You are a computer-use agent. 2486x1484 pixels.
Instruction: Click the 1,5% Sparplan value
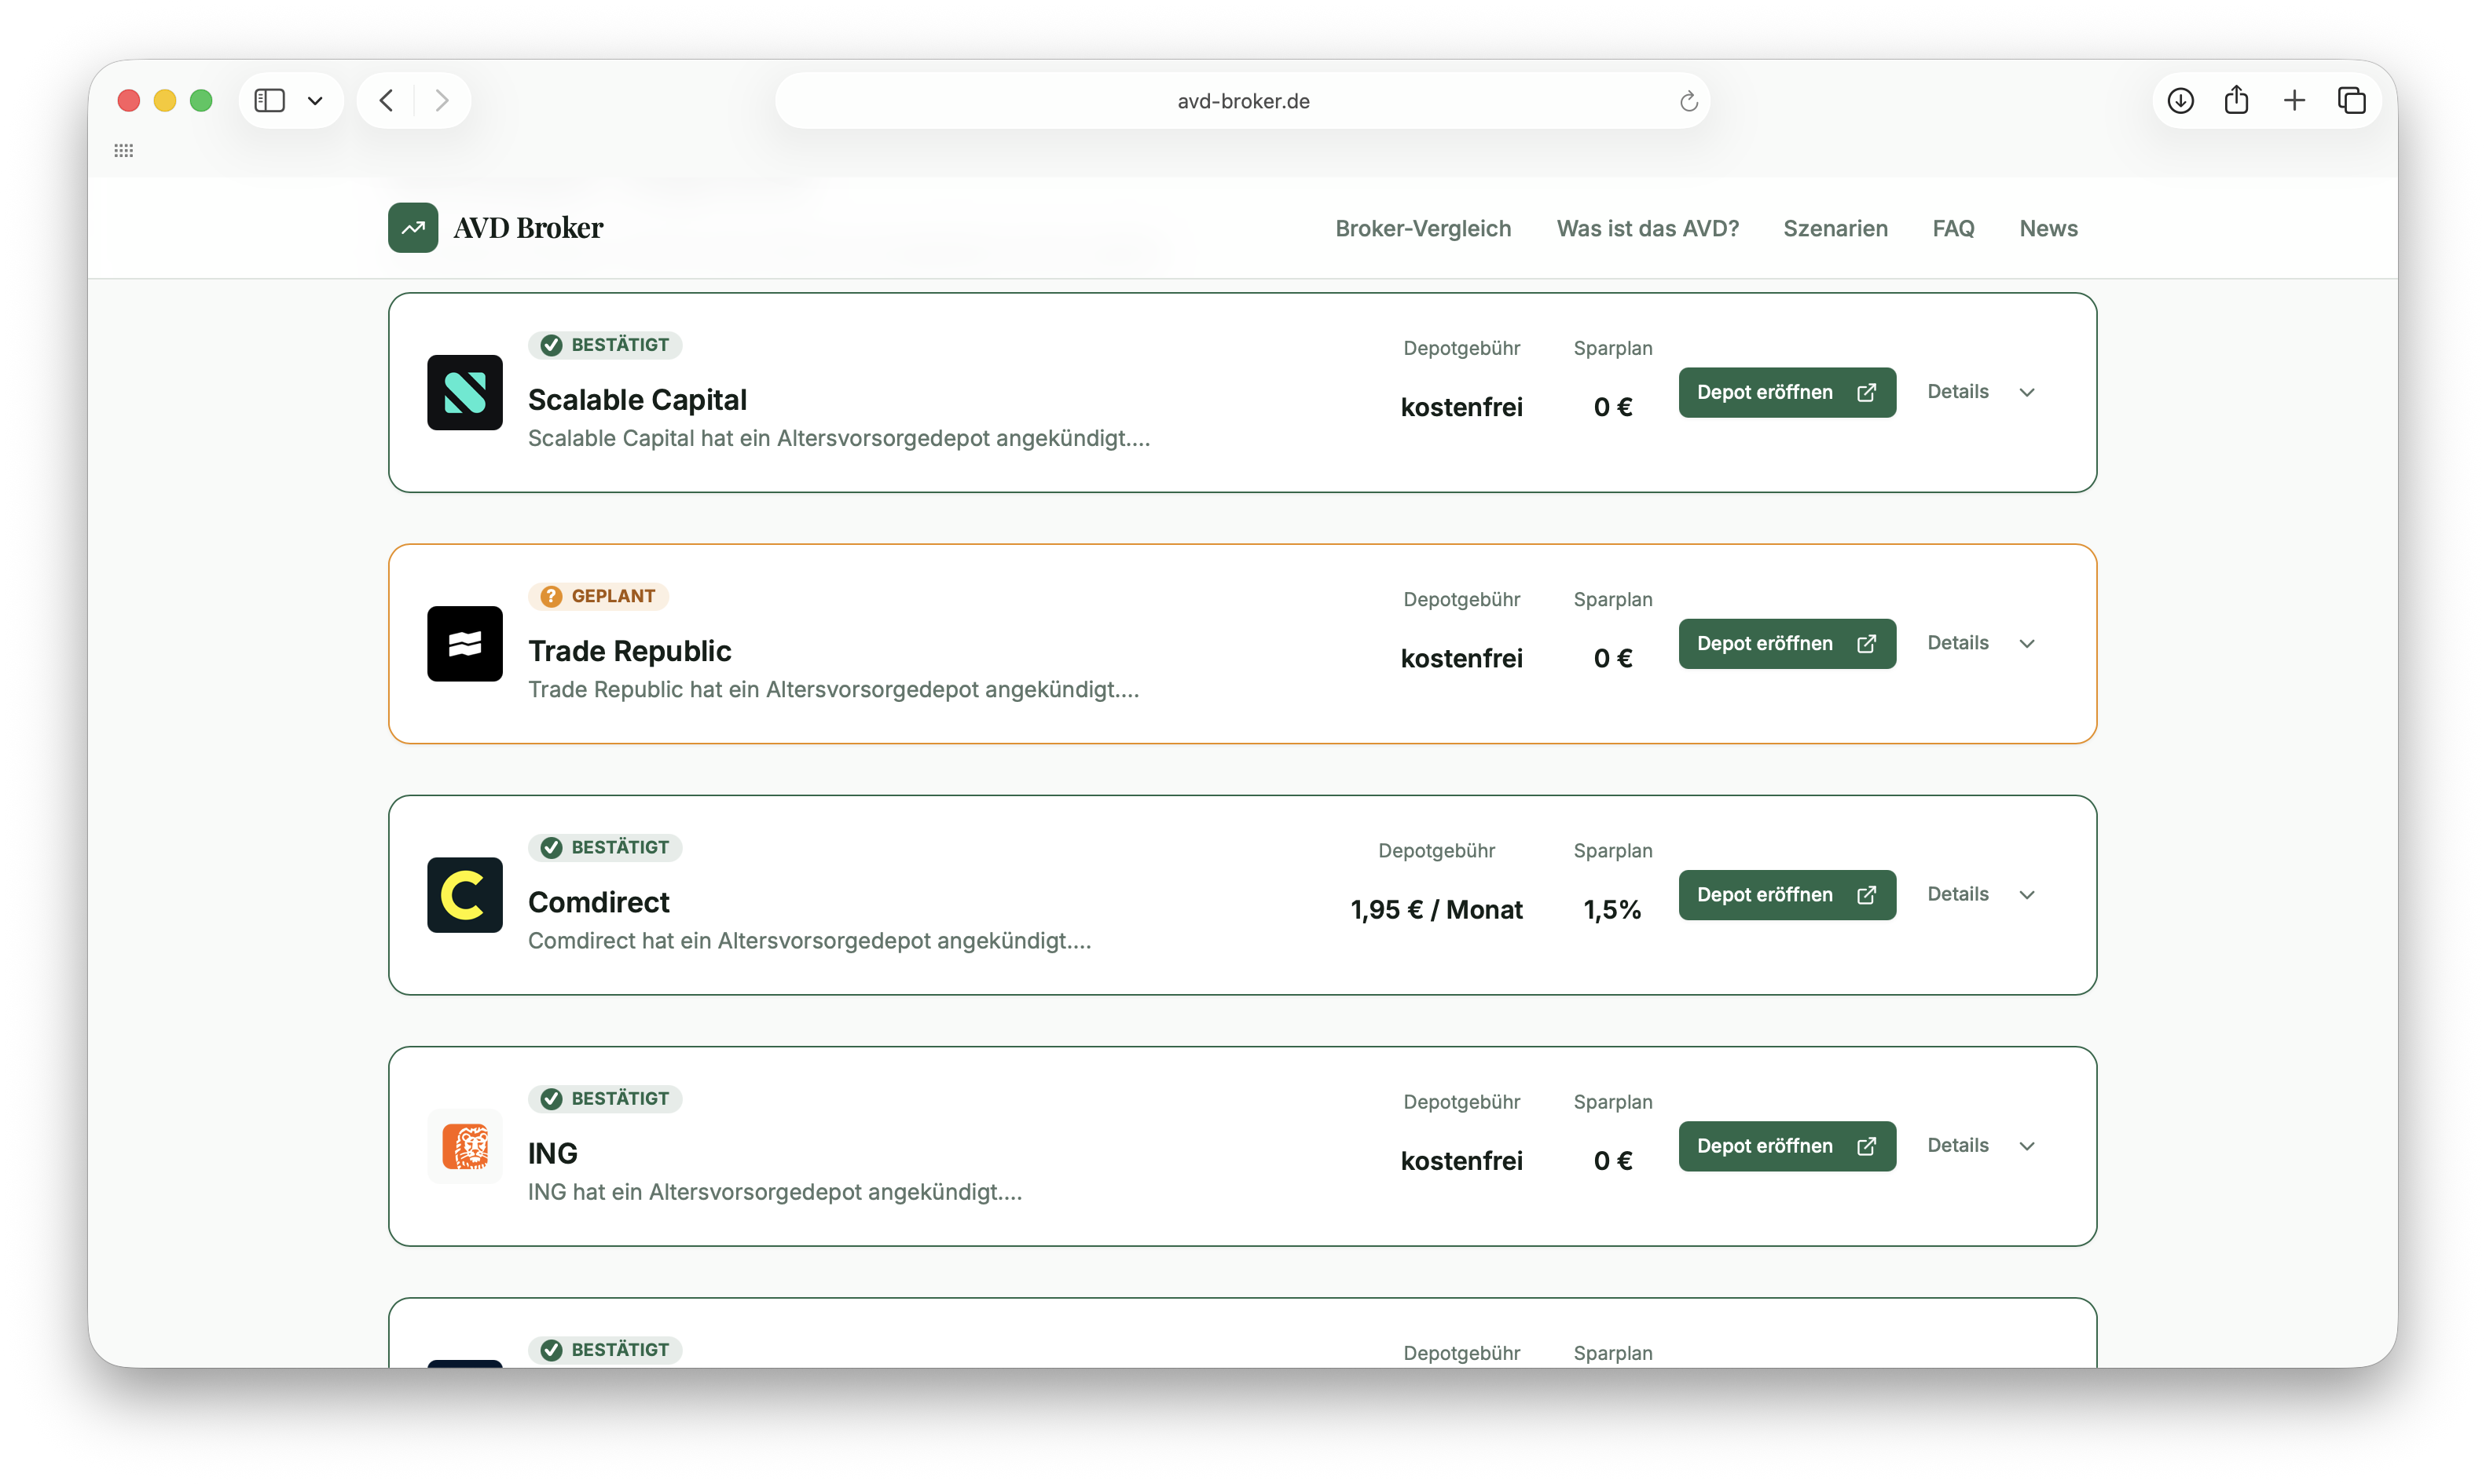tap(1611, 909)
